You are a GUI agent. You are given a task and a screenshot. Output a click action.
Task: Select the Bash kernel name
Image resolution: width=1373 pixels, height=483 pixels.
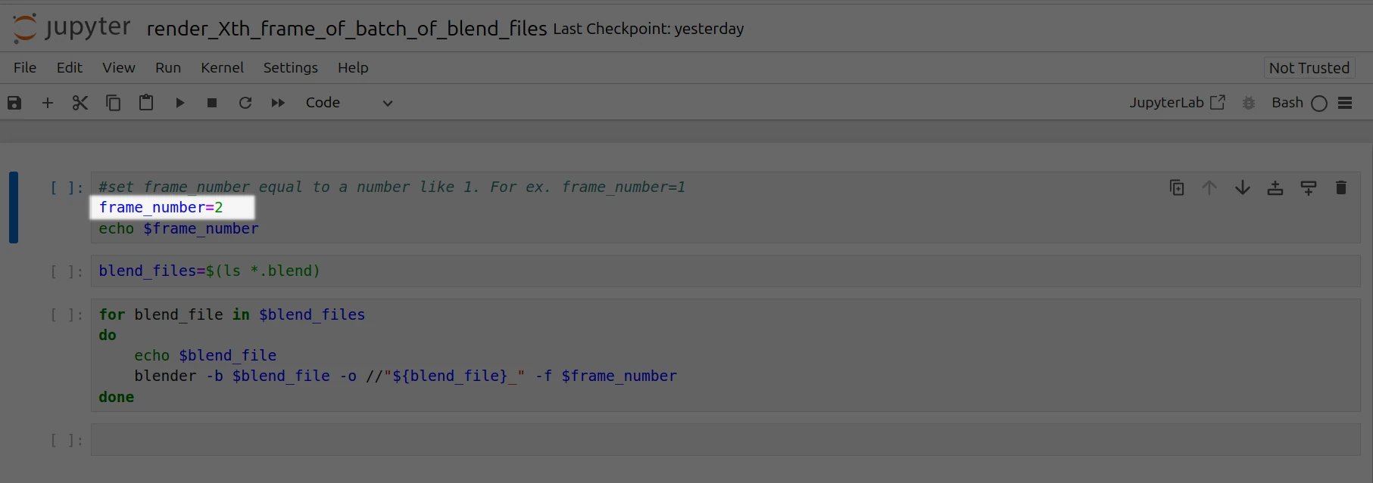1287,103
